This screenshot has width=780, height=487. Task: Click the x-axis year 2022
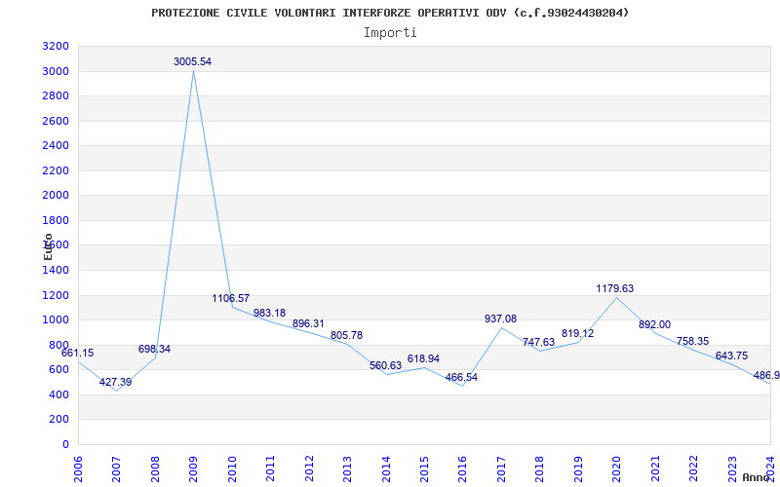point(693,469)
